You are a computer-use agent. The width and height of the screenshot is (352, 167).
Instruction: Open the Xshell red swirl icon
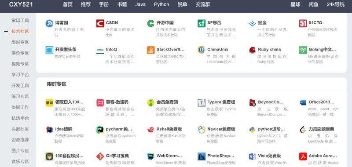tap(151, 130)
